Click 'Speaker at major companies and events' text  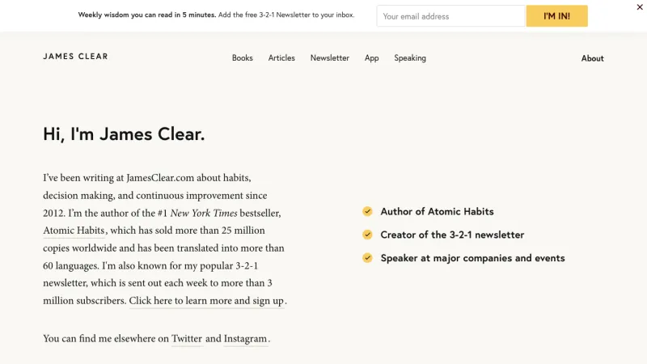click(x=472, y=258)
